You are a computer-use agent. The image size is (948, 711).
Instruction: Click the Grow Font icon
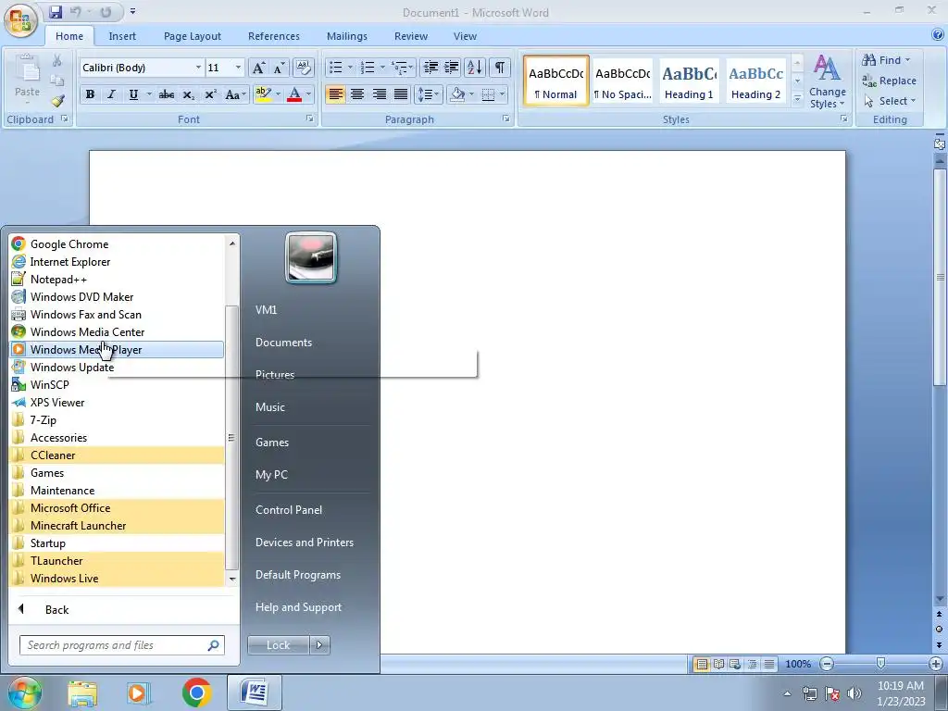click(258, 68)
